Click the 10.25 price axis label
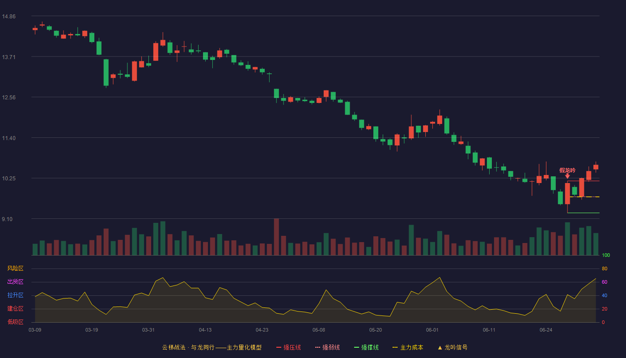This screenshot has width=626, height=358. [x=8, y=179]
